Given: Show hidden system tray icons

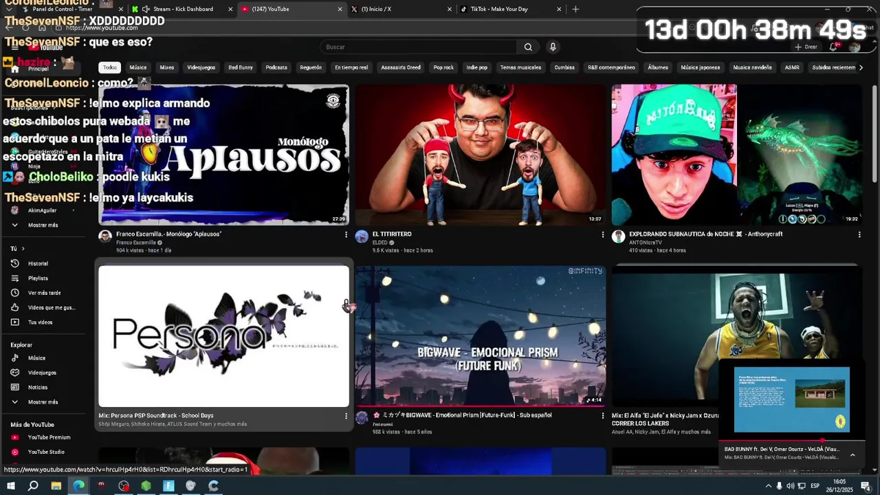Looking at the screenshot, I should click(769, 486).
